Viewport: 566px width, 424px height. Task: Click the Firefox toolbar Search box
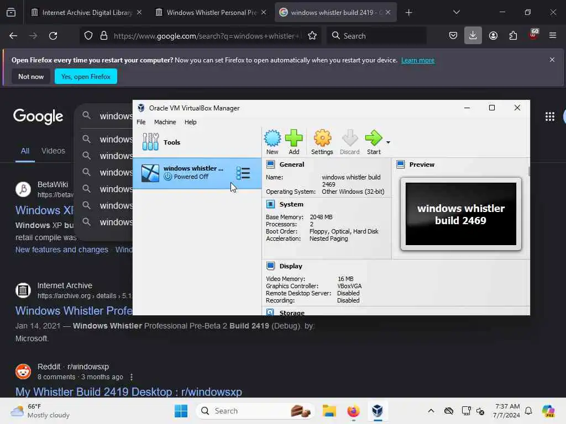(376, 36)
